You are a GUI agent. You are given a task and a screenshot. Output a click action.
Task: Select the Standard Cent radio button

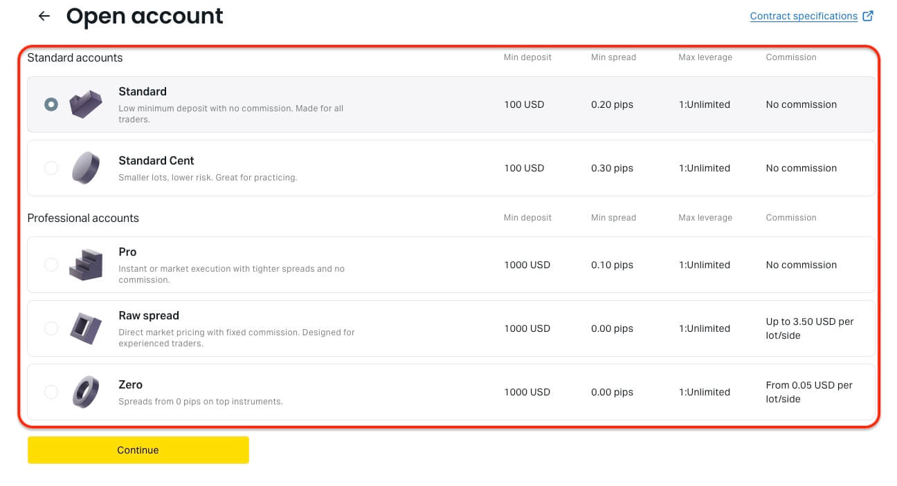click(x=51, y=168)
